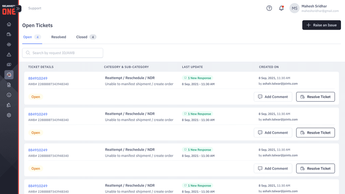Focus the Search by request ID/AWB field
This screenshot has width=345, height=194.
(x=62, y=53)
